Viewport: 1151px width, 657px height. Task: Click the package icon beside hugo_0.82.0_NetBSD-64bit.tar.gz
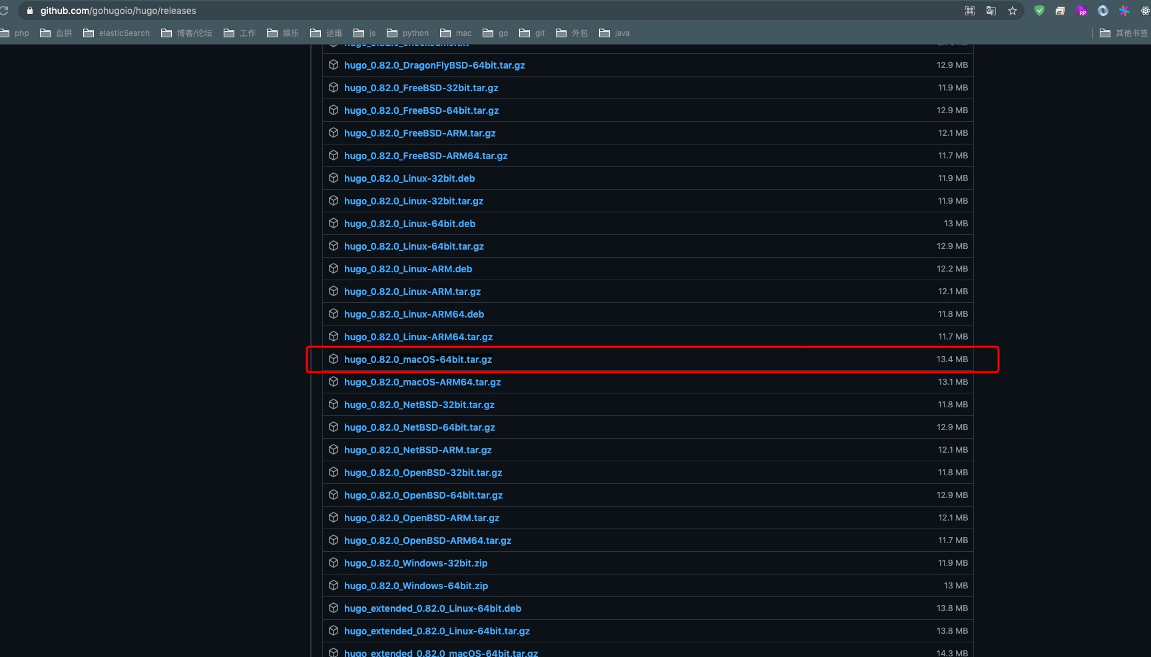click(x=334, y=427)
